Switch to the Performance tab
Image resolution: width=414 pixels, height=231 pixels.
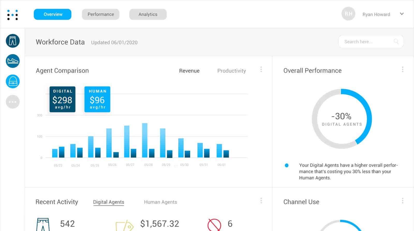[x=101, y=14]
